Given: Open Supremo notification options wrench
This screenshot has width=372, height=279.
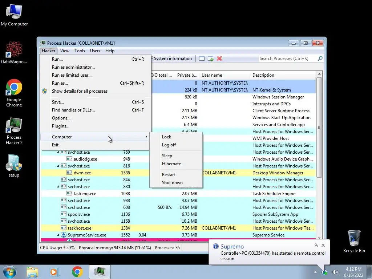Looking at the screenshot, I should [x=316, y=245].
